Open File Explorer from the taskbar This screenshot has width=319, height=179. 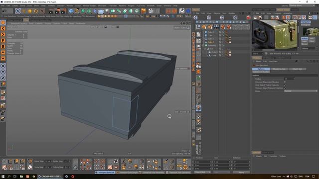coord(21,177)
